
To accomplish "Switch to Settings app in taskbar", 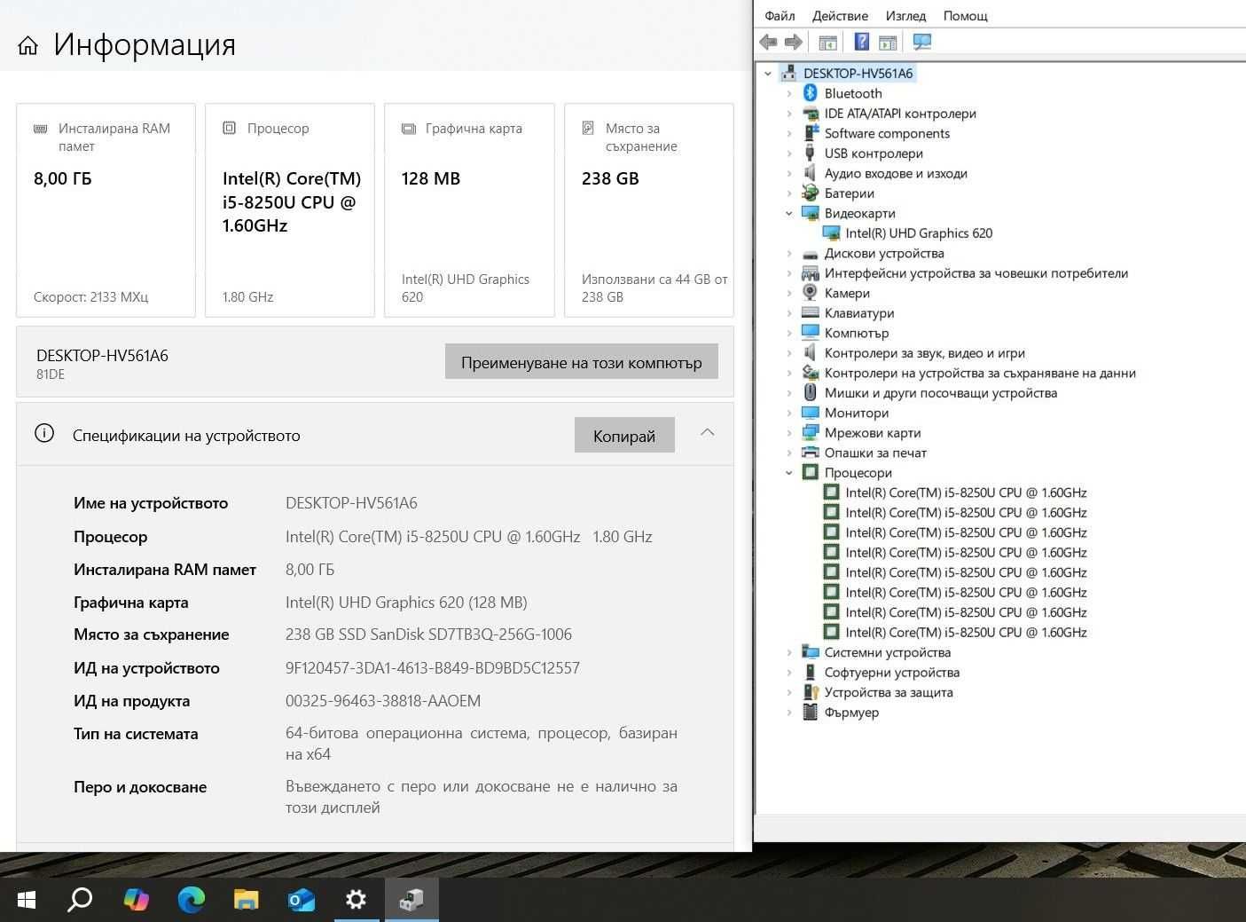I will (x=357, y=900).
